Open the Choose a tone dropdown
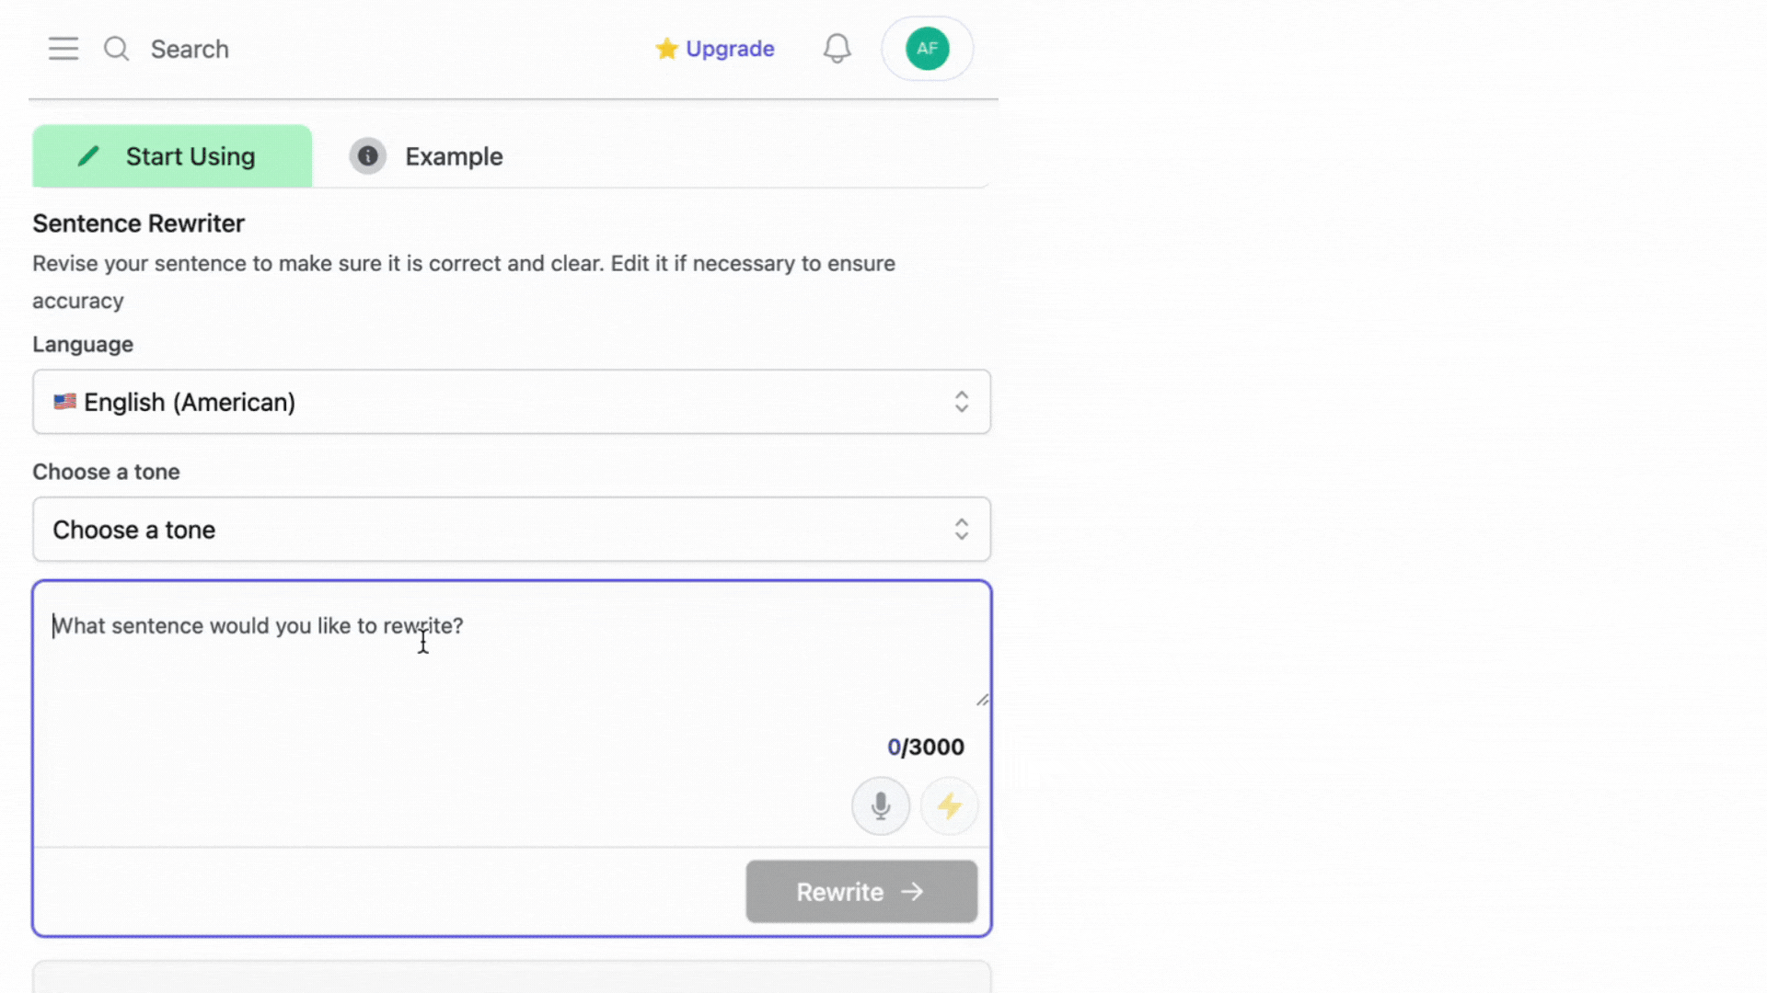 pos(511,530)
